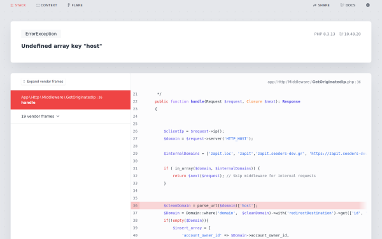Click the $insert_array line 39
The width and height of the screenshot is (382, 239).
pyautogui.click(x=192, y=228)
